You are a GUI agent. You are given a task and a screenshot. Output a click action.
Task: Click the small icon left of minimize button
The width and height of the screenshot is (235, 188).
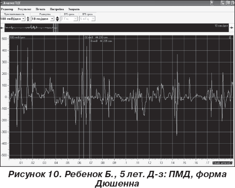[x=212, y=3]
